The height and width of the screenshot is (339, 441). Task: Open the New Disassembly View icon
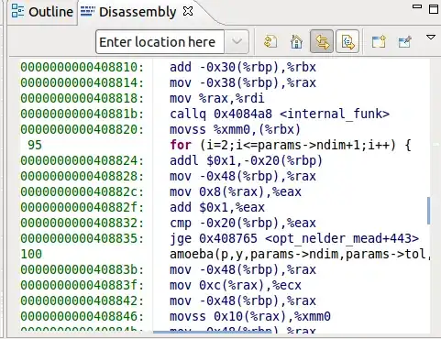pyautogui.click(x=379, y=41)
